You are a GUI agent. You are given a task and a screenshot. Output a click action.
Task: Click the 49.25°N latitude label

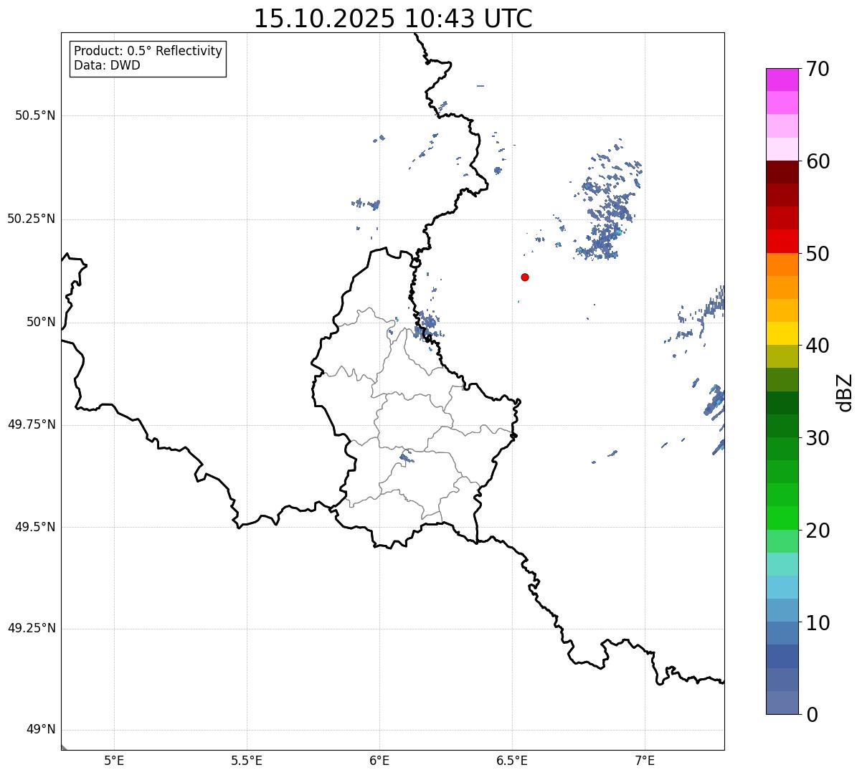click(32, 629)
